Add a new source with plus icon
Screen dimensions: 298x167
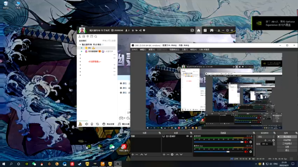coord(164,154)
